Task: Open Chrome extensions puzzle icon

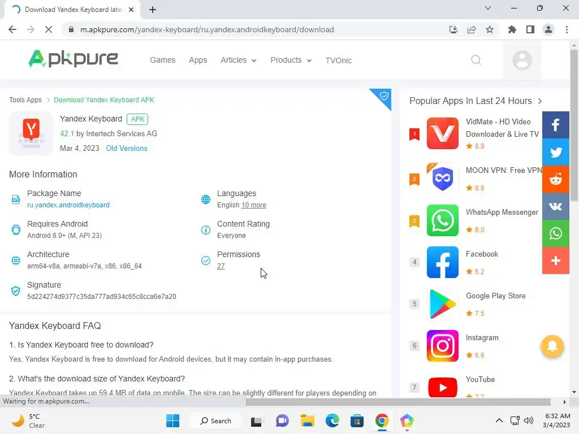Action: 512,29
